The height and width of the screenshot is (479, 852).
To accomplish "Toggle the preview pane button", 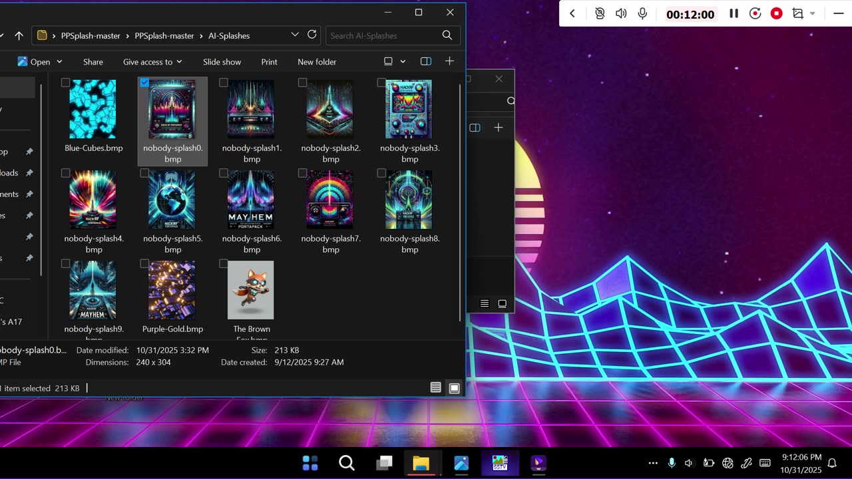I will pyautogui.click(x=426, y=61).
